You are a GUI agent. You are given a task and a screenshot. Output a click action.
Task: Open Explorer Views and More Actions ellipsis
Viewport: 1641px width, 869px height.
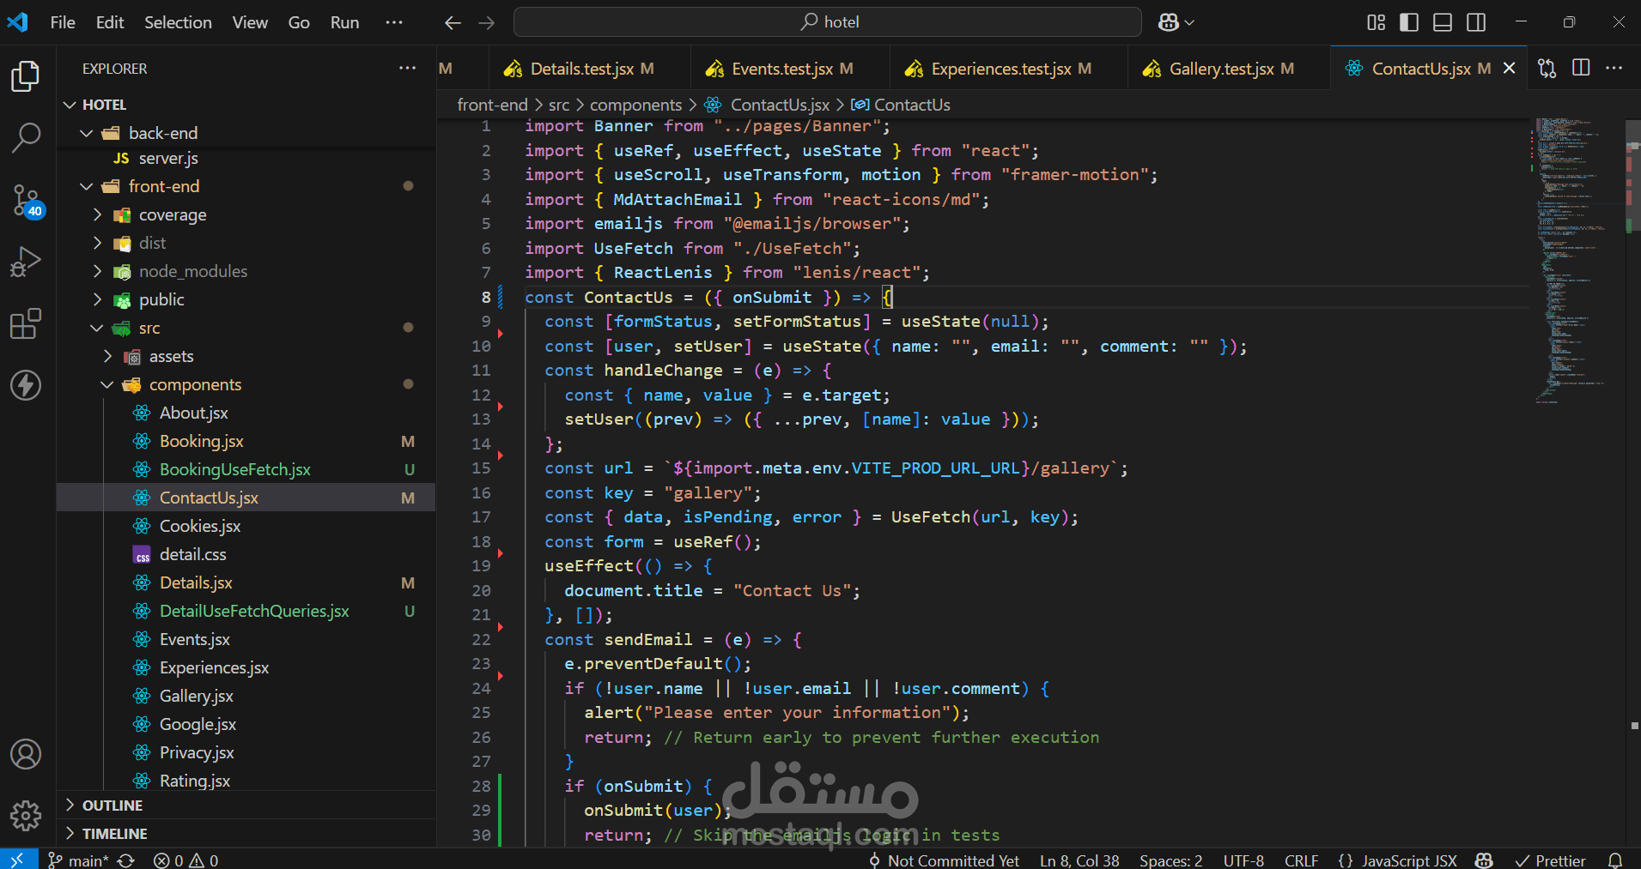407,69
